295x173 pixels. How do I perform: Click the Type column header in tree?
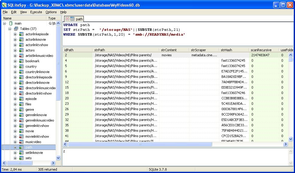coord(54,18)
